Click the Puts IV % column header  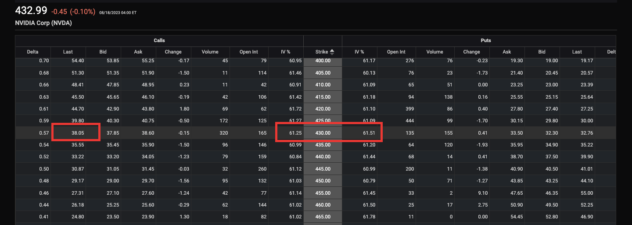coord(359,52)
